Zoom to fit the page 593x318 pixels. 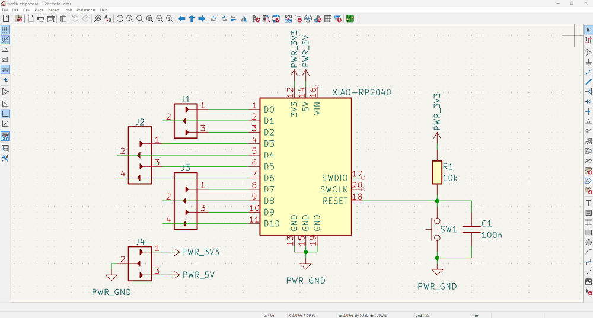(150, 18)
